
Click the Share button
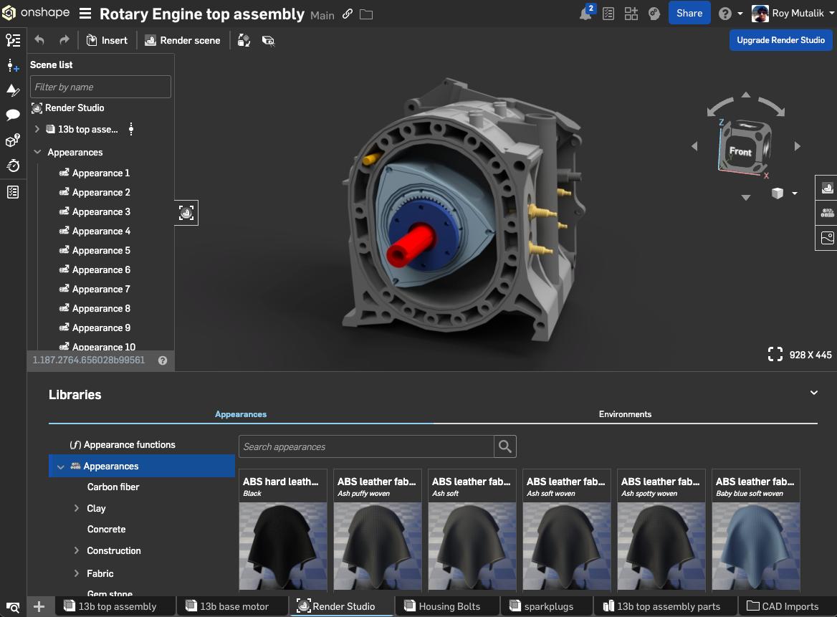tap(689, 13)
